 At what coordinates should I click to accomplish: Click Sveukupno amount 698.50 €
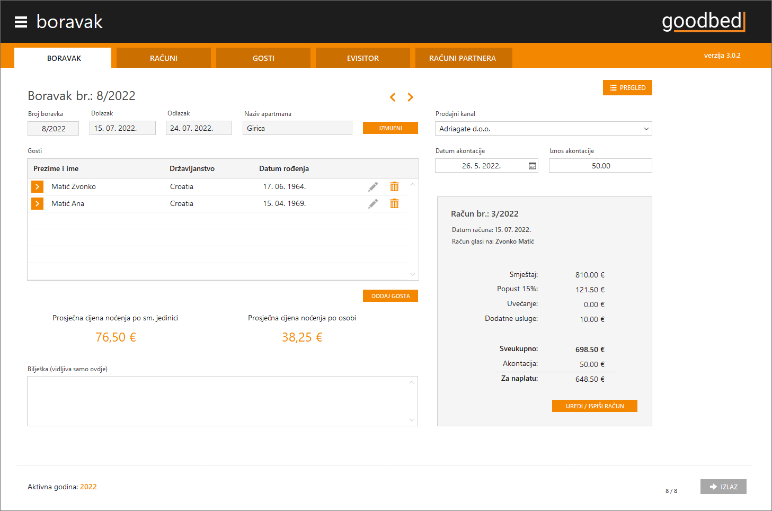pos(590,349)
